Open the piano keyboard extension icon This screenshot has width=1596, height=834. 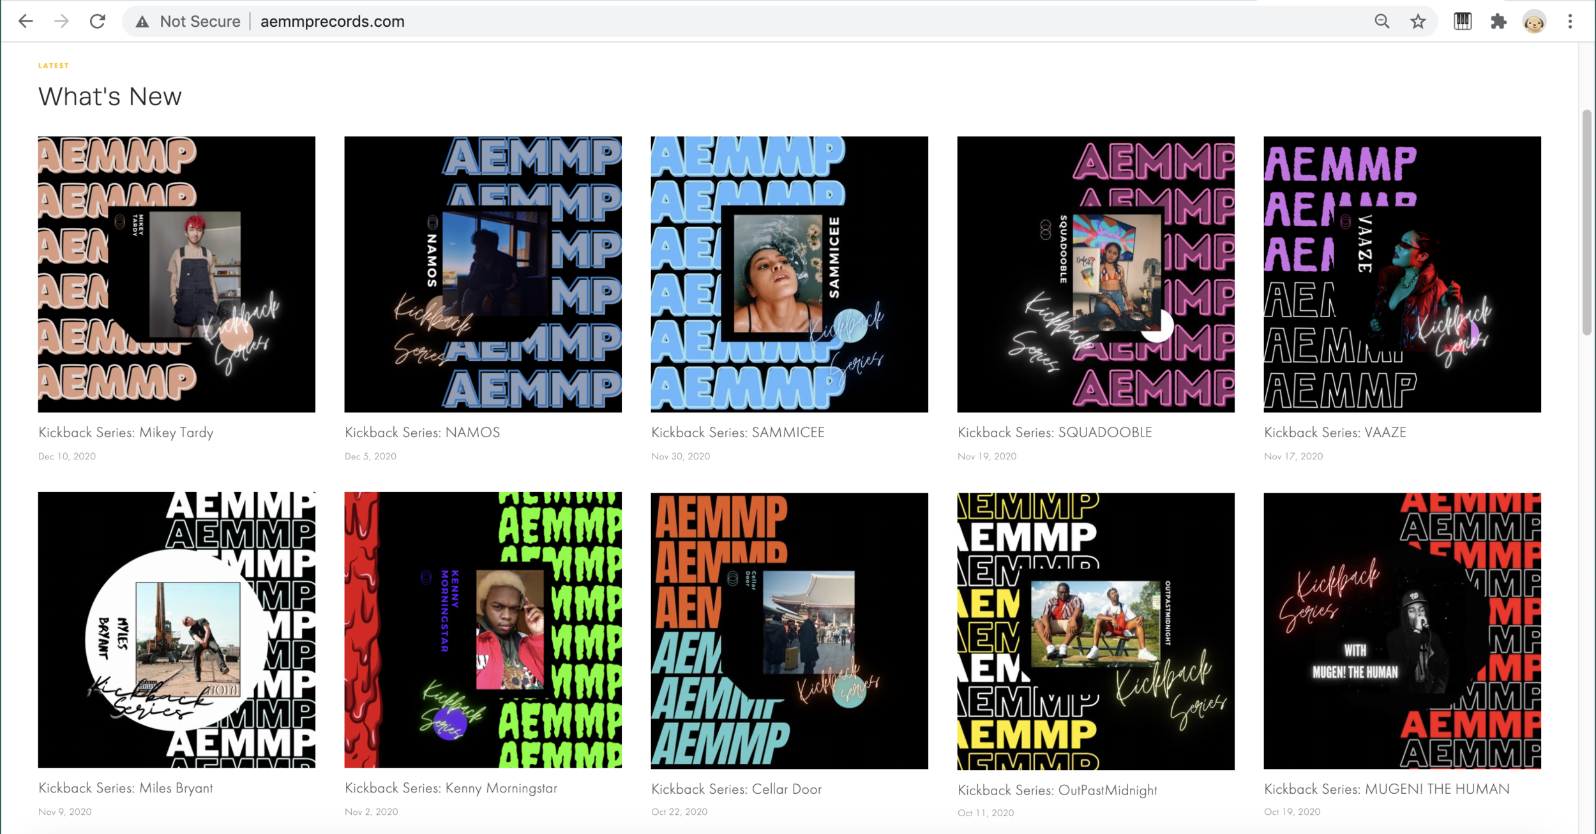click(1463, 21)
